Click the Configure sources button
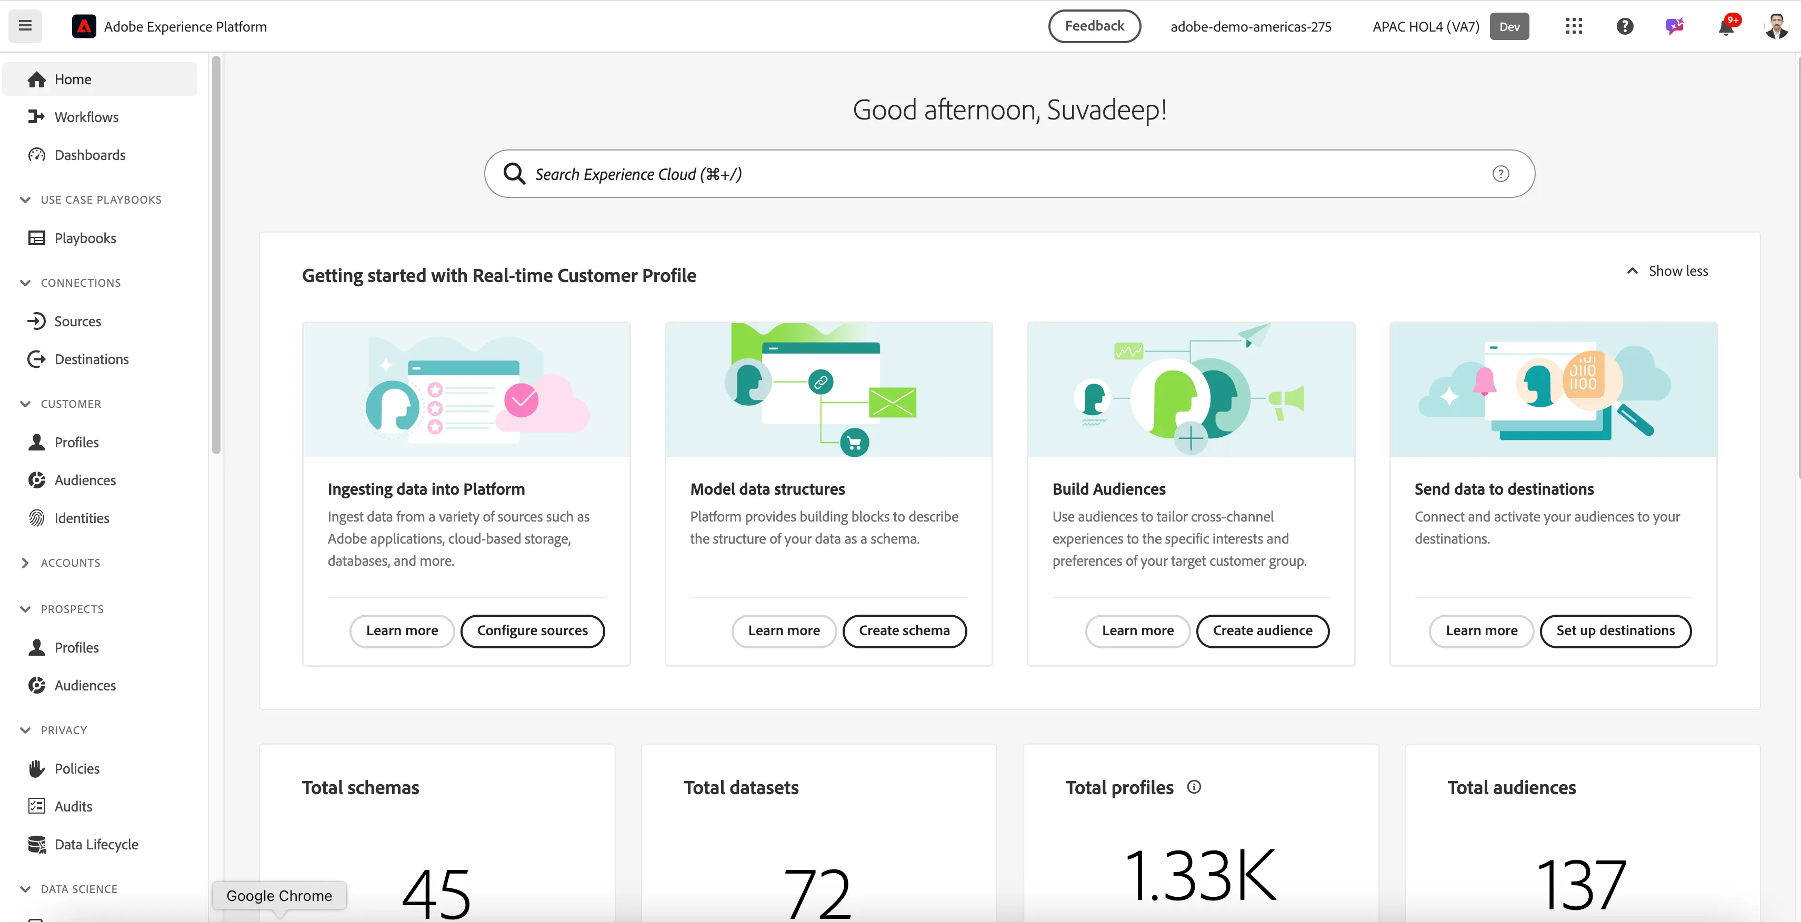This screenshot has height=922, width=1801. (x=532, y=631)
